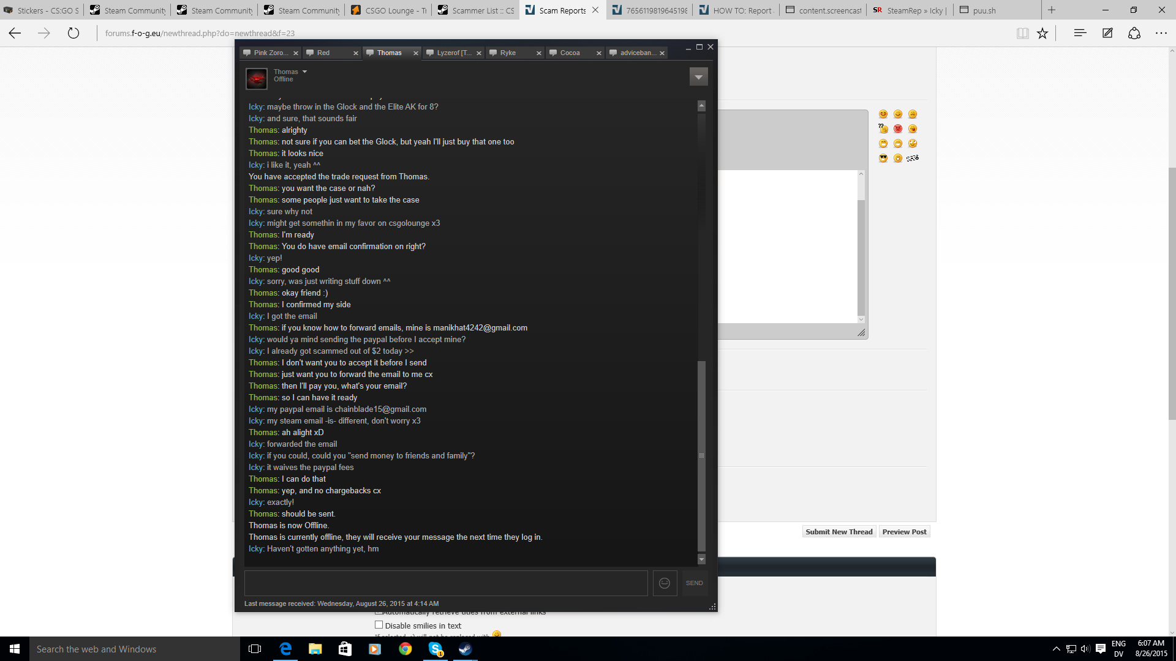Screen dimensions: 1176x661
Task: Switch to Lyzerof chat tab
Action: pos(454,53)
